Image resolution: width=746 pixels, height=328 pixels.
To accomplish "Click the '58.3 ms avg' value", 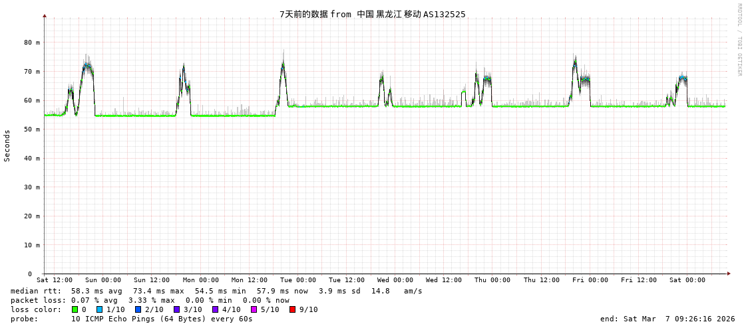I will click(96, 291).
